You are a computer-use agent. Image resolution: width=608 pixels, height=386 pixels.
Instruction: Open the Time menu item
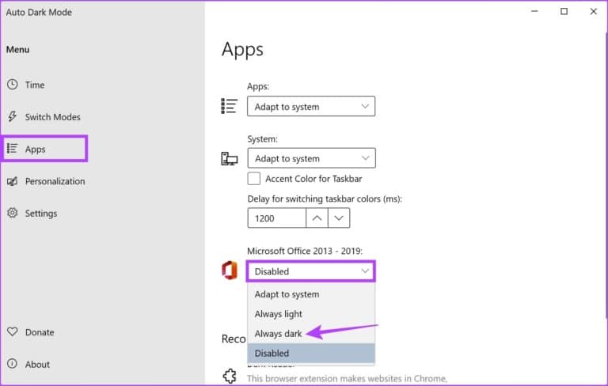(35, 85)
